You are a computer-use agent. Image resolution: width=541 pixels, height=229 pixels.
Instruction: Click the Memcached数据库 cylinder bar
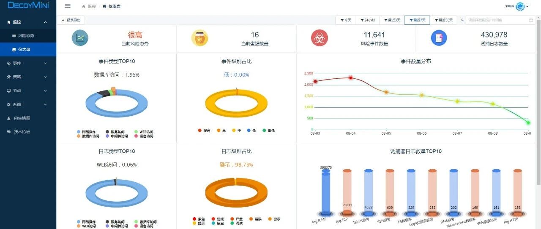click(x=475, y=192)
